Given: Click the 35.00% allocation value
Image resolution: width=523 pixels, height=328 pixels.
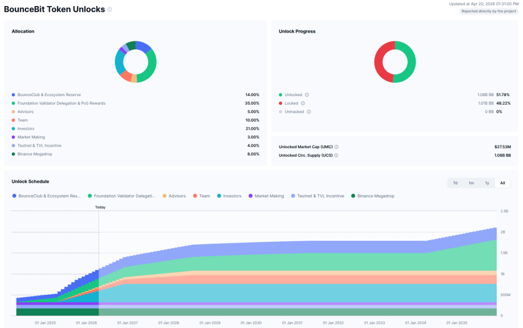Looking at the screenshot, I should coord(252,103).
